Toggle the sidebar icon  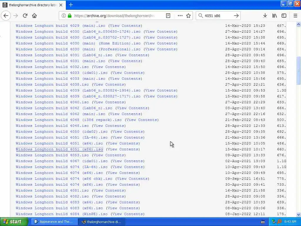point(284,16)
